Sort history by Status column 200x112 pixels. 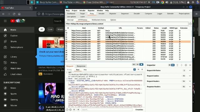(x=156, y=28)
